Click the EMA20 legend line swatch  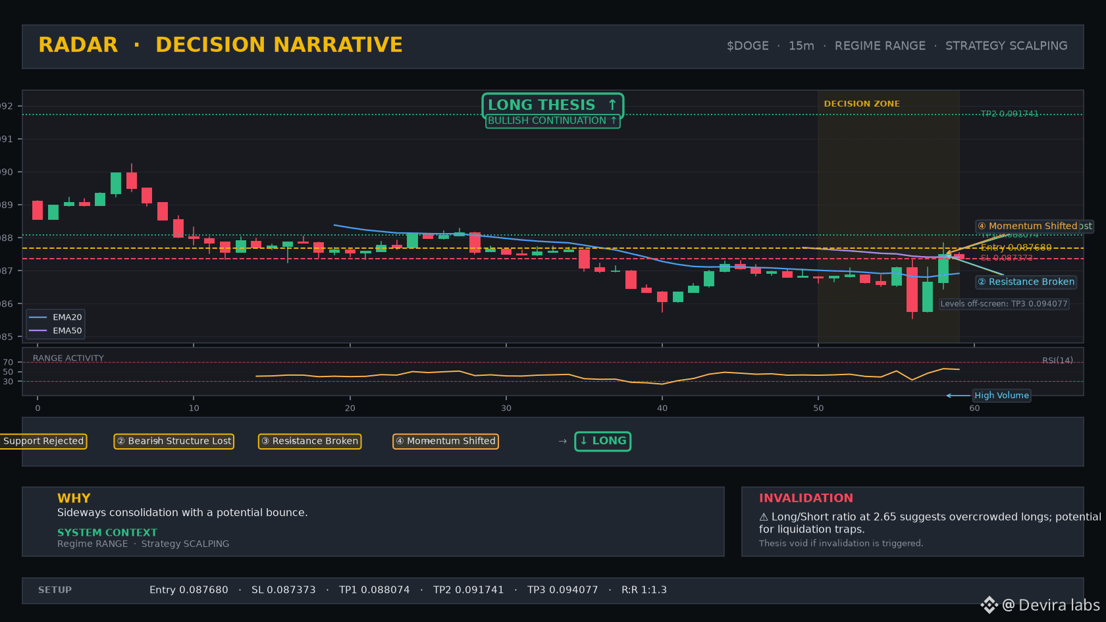(38, 317)
